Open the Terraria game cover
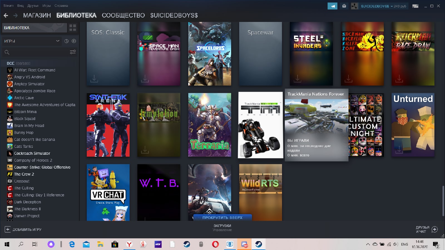 click(x=210, y=125)
